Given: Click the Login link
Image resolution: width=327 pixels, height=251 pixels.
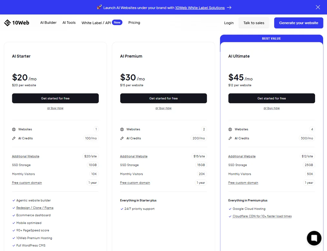Looking at the screenshot, I should pos(229,23).
